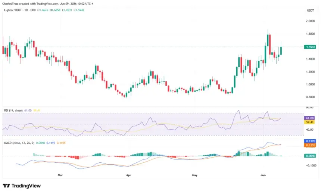Click the Apr label on time axis
The width and height of the screenshot is (321, 193).
point(128,175)
